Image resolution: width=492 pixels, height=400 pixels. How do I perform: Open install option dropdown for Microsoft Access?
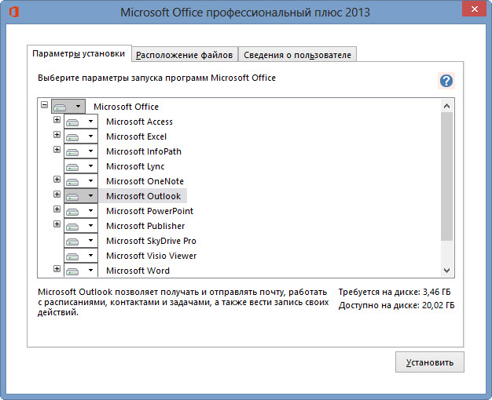tap(81, 122)
